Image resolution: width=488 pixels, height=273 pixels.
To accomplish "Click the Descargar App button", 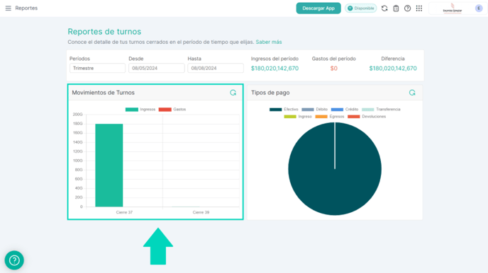I will click(x=318, y=8).
